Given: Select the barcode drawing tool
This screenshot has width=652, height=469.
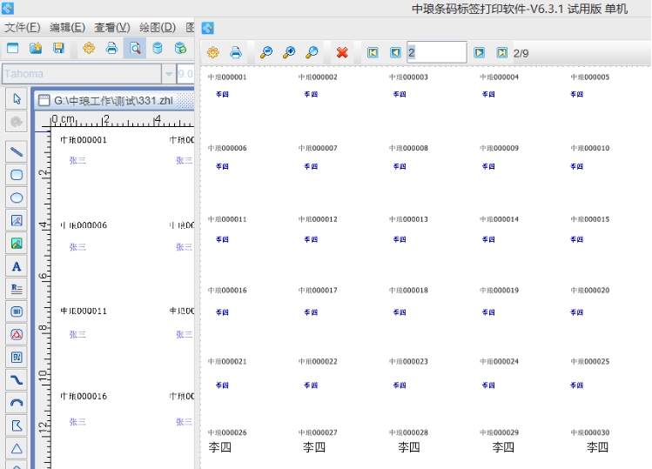Looking at the screenshot, I should click(16, 311).
